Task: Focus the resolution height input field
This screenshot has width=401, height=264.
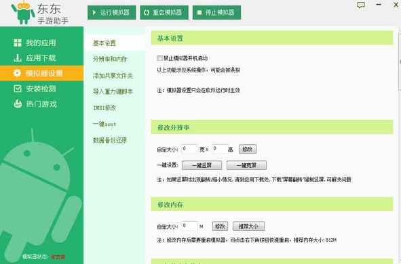Action: pos(221,149)
